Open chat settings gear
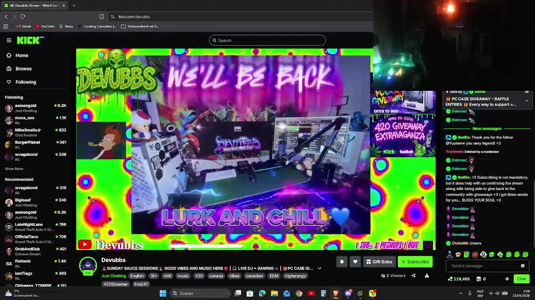535x300 pixels. pos(507,279)
